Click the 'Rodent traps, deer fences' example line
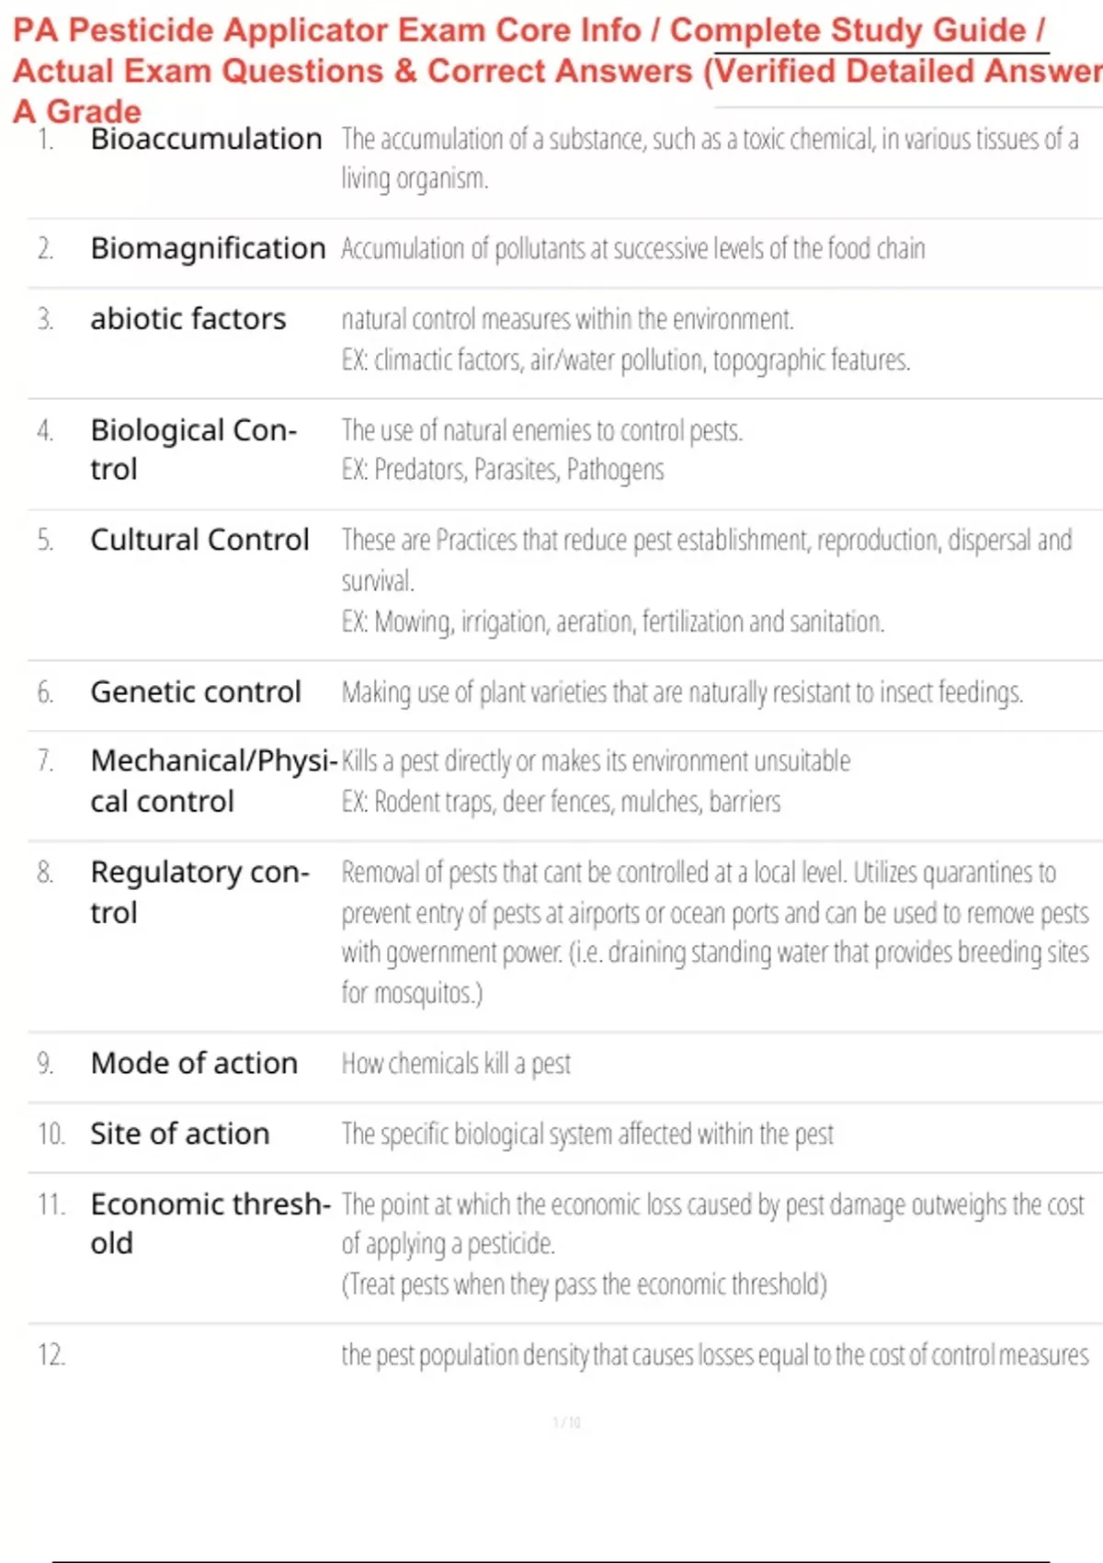The height and width of the screenshot is (1563, 1103). click(561, 802)
